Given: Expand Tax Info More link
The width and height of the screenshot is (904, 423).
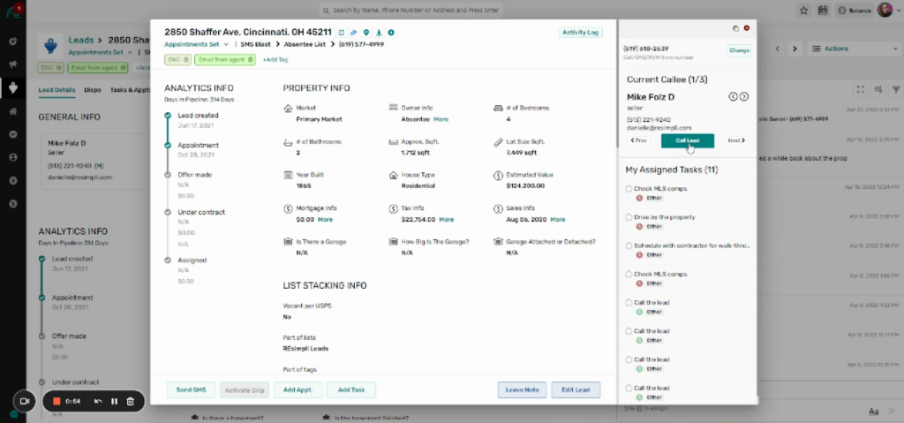Looking at the screenshot, I should [446, 219].
